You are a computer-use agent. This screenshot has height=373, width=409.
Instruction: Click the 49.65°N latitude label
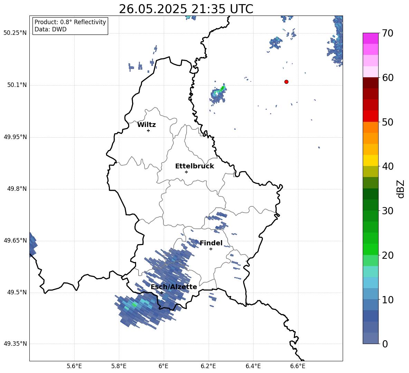15,240
